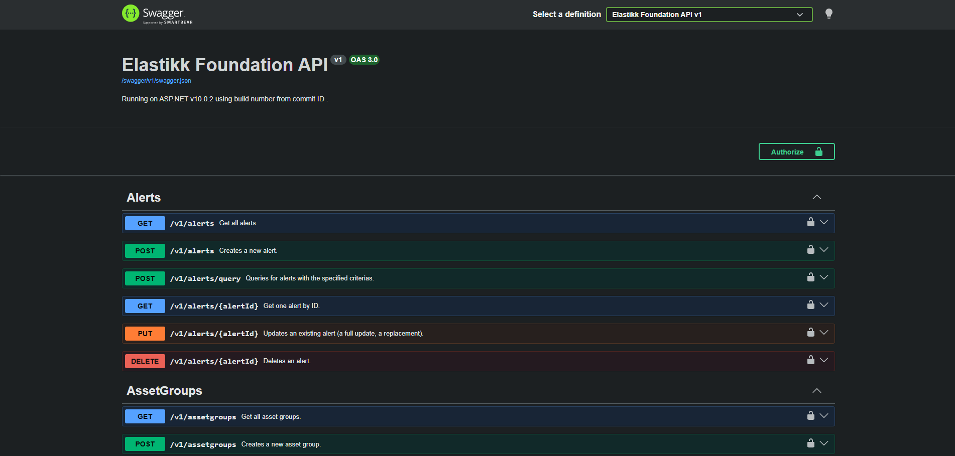
Task: Click the lock icon on POST /v1/alerts/query
Action: click(810, 277)
